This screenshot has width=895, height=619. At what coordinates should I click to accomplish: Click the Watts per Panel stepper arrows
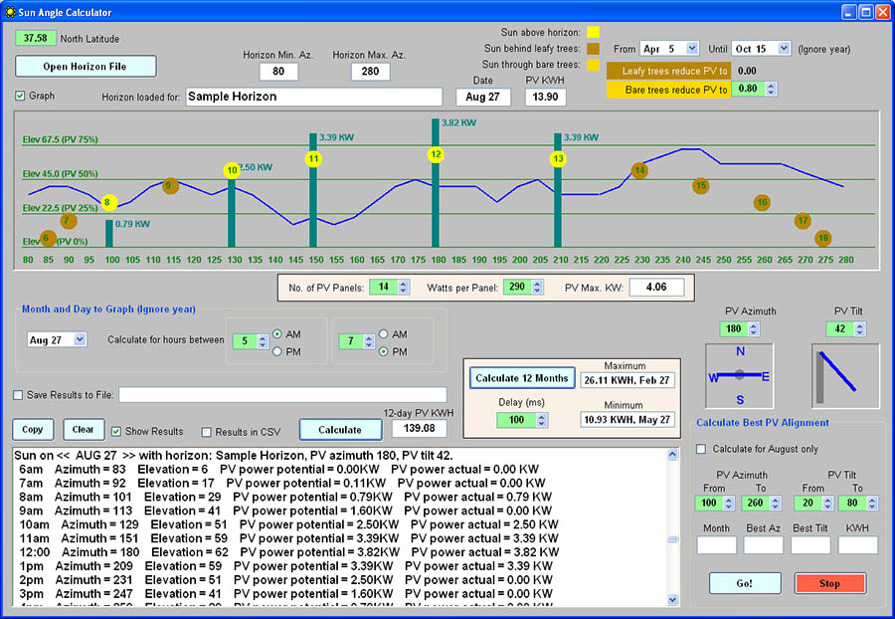[x=537, y=287]
